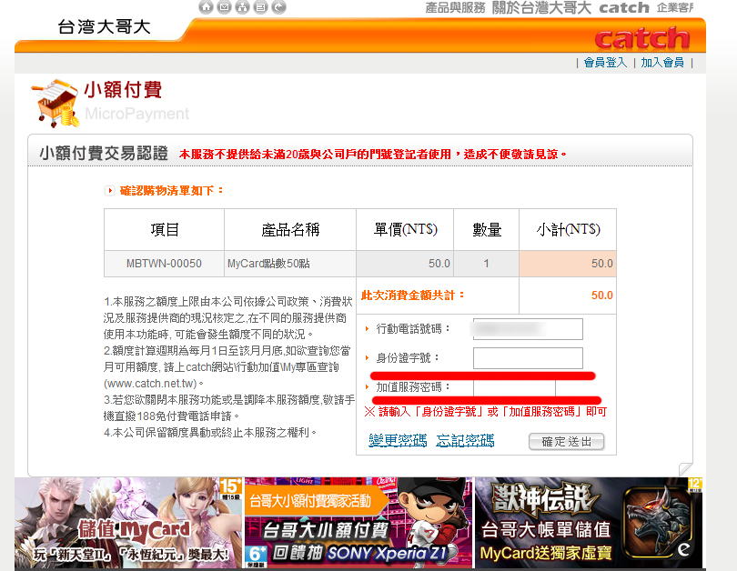Click the 項目 column header
This screenshot has height=571, width=737.
(x=164, y=230)
